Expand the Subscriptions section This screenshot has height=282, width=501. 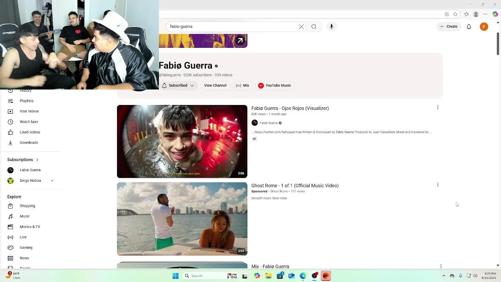pos(23,159)
